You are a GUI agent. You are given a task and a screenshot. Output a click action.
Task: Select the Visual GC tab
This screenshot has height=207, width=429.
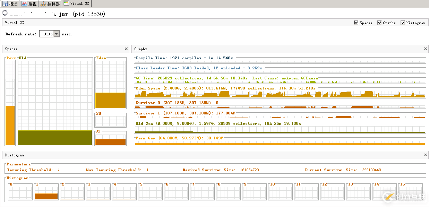pyautogui.click(x=76, y=3)
